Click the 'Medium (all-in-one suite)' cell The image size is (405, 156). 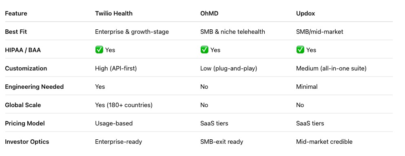[x=332, y=68]
